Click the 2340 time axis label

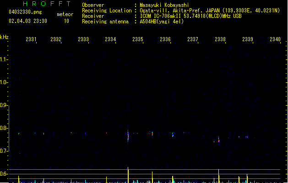pos(275,39)
